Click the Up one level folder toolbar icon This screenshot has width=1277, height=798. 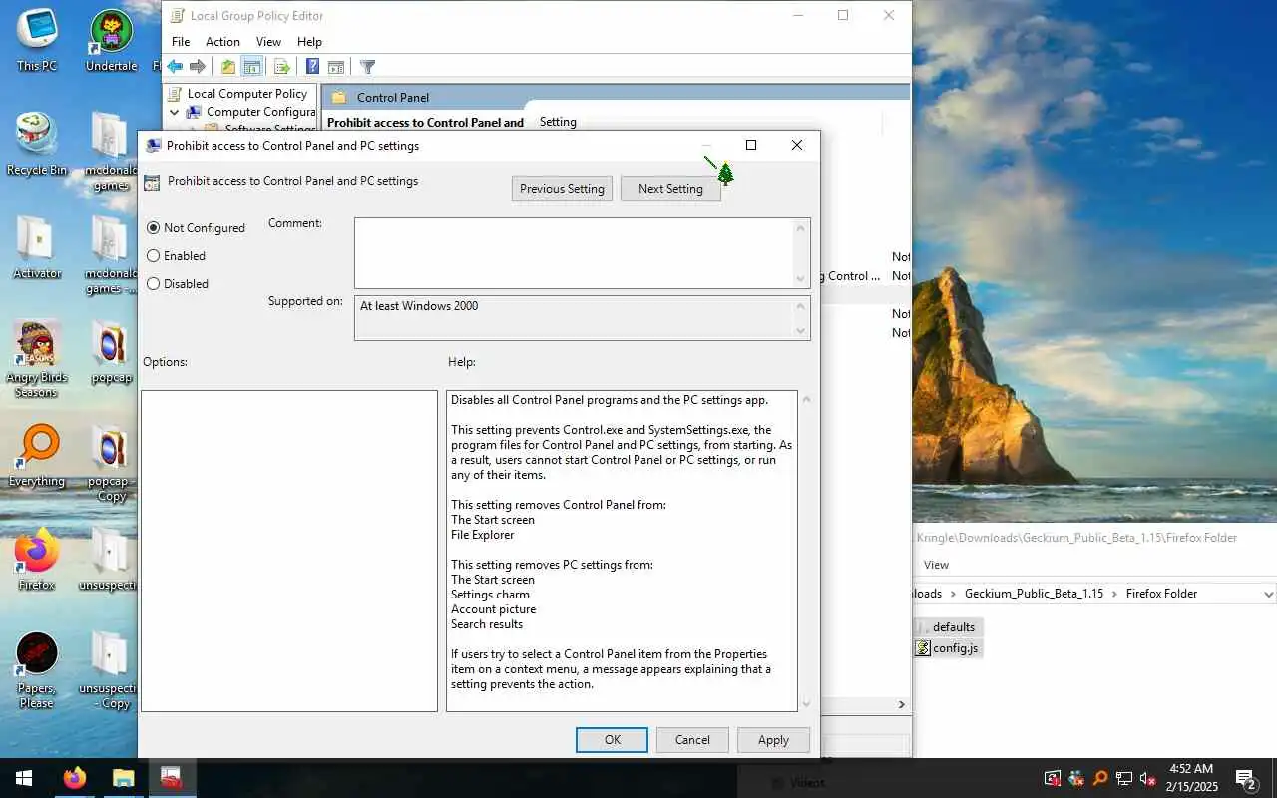click(228, 67)
